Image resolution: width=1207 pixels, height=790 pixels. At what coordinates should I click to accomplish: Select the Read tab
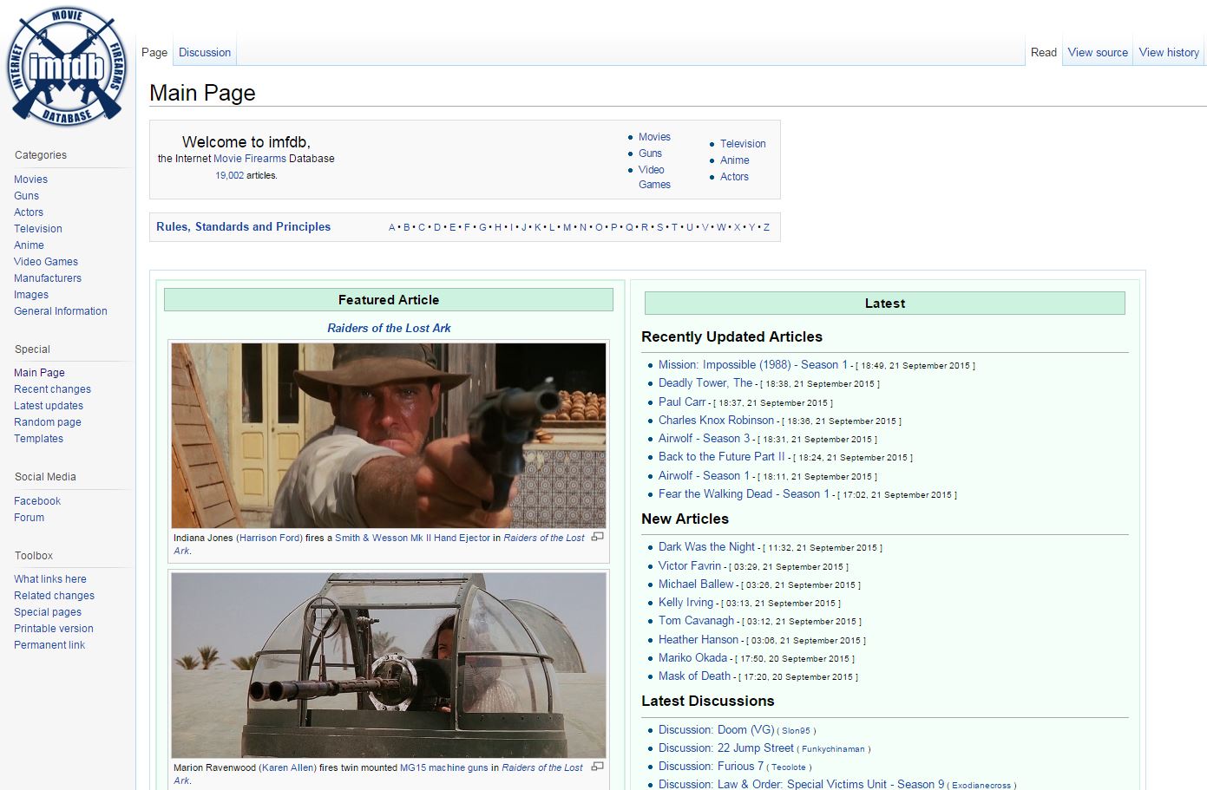point(1043,52)
